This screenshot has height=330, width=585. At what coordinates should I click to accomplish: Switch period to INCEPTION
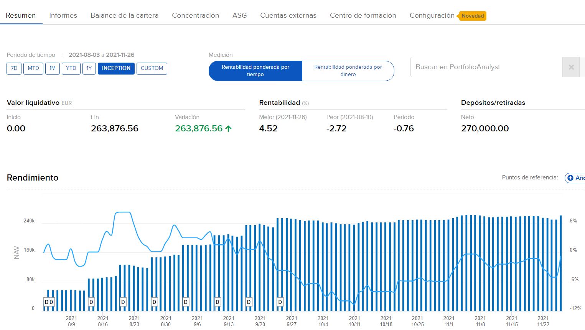pyautogui.click(x=116, y=68)
